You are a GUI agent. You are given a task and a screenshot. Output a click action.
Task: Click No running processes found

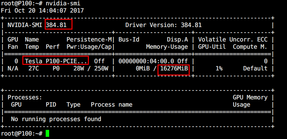click(x=56, y=119)
